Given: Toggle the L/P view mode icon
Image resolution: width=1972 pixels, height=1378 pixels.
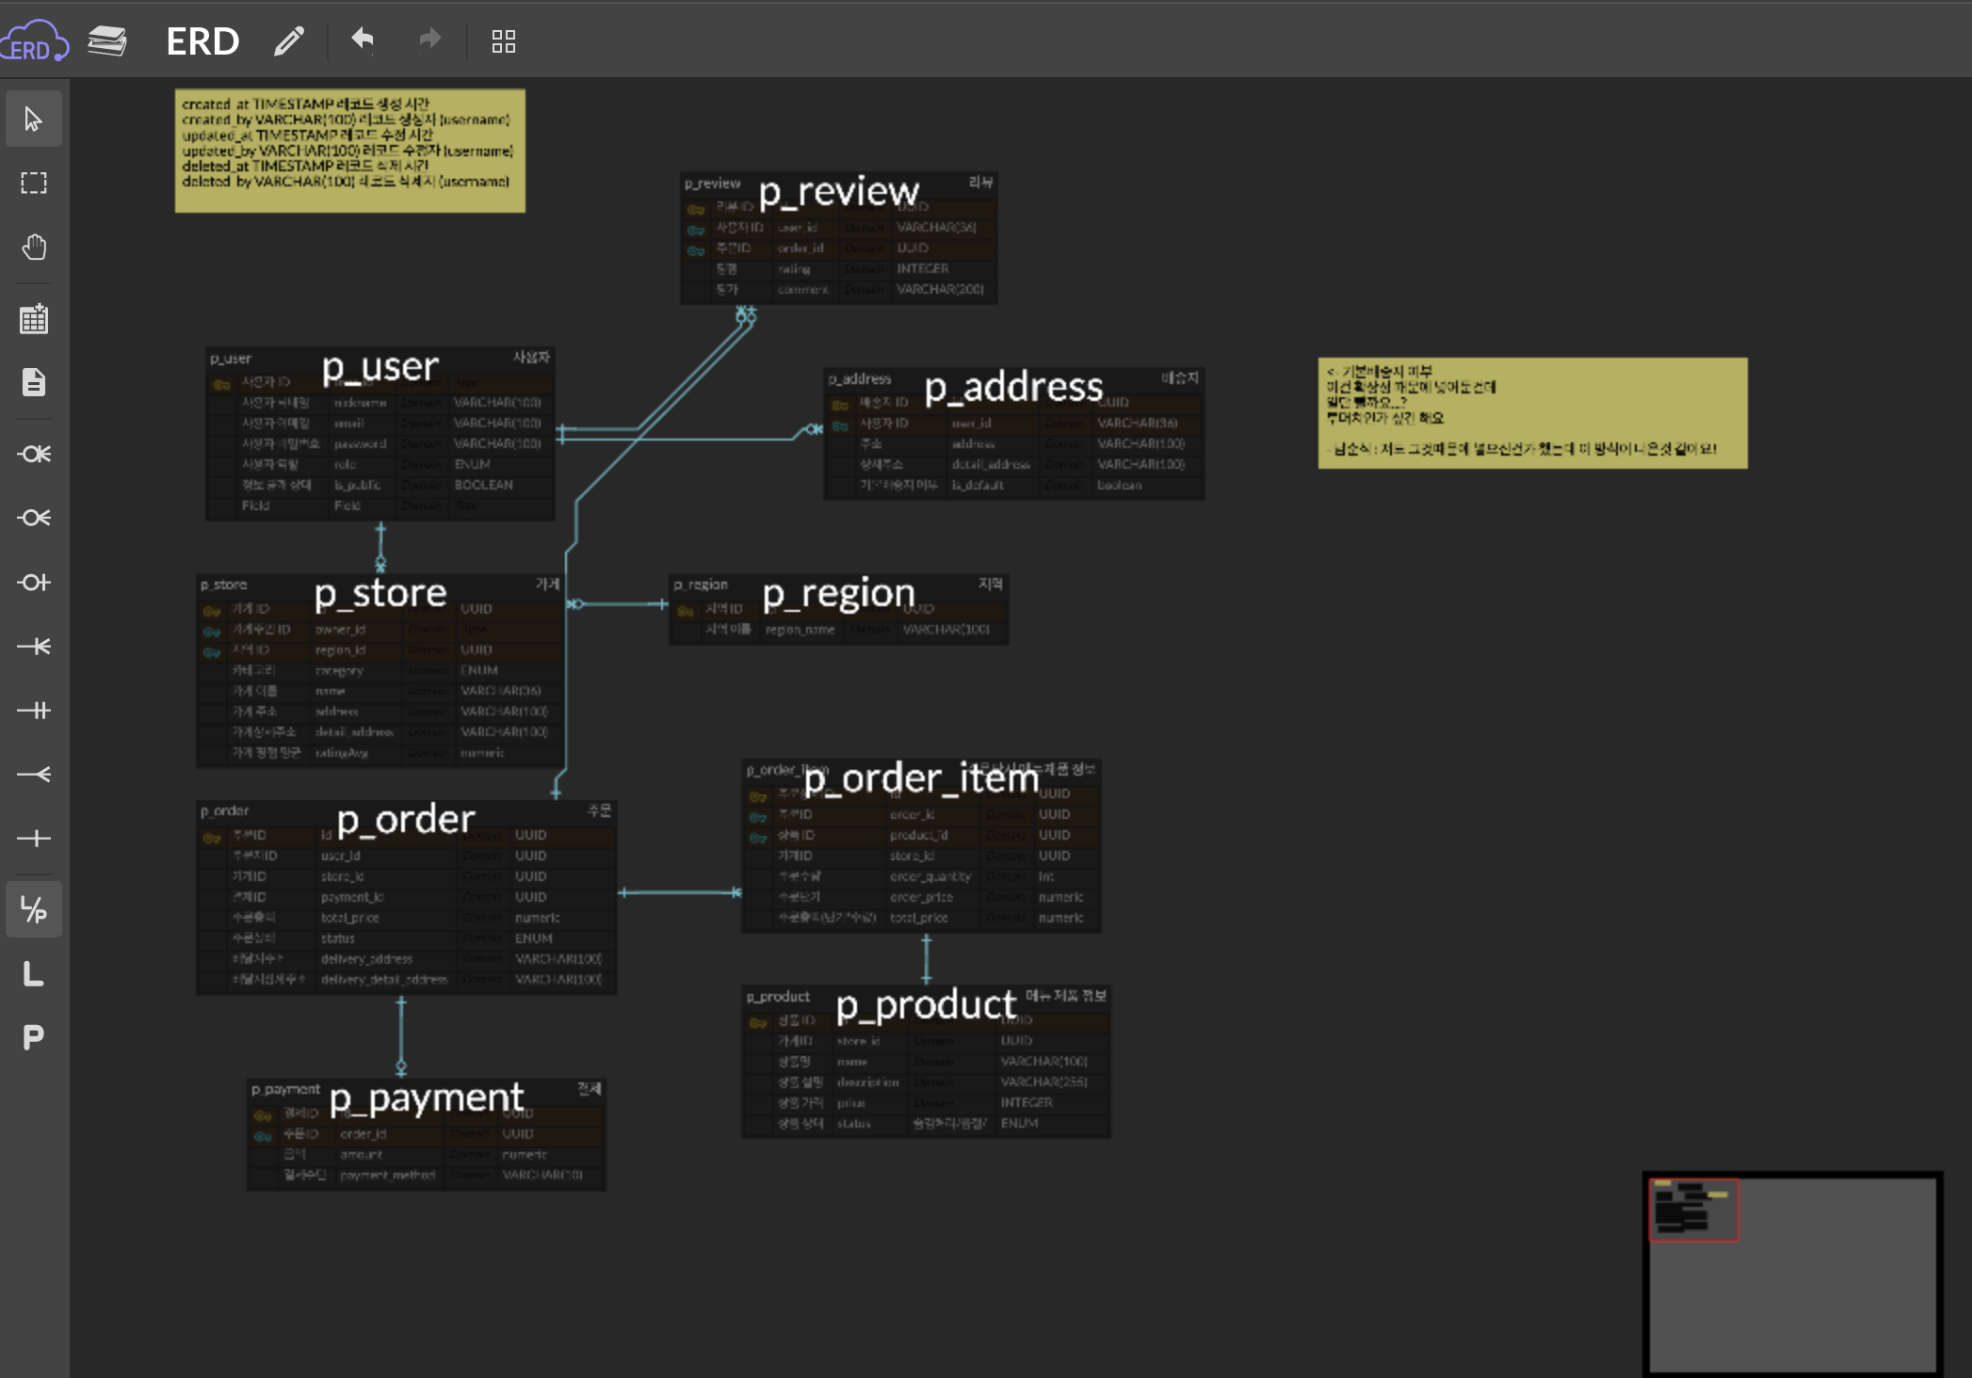Looking at the screenshot, I should (x=34, y=909).
